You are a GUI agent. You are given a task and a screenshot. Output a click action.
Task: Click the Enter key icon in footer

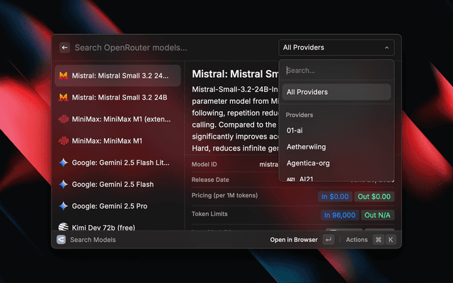tap(328, 240)
